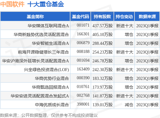Click fund code 001071
The width and height of the screenshot is (160, 118).
[83, 25]
